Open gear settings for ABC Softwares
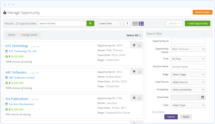Image resolution: width=215 pixels, height=124 pixels. pos(134,71)
